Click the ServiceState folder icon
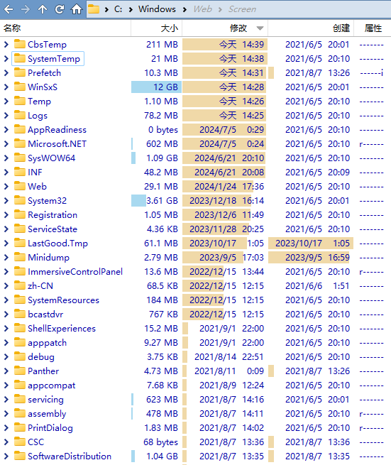Viewport: 391px width, 465px height. [20, 229]
